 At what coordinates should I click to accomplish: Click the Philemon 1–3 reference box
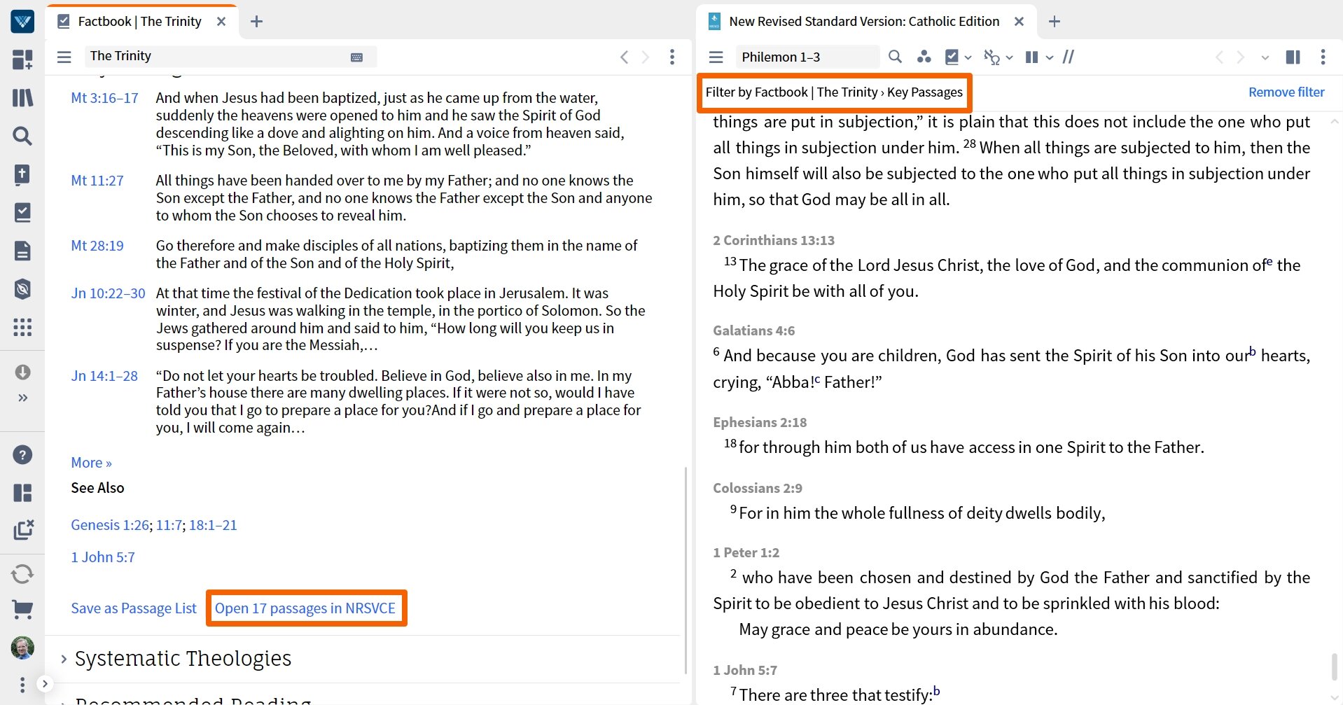tap(807, 57)
